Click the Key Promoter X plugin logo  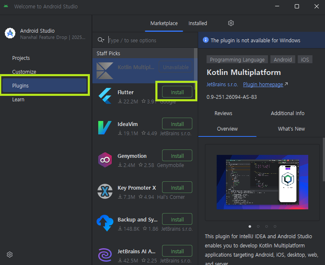click(105, 191)
